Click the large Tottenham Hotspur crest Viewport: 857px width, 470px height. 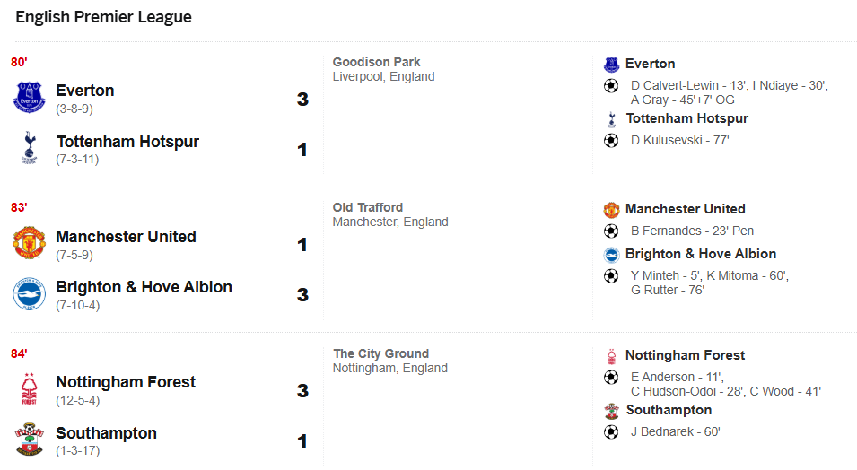(29, 148)
